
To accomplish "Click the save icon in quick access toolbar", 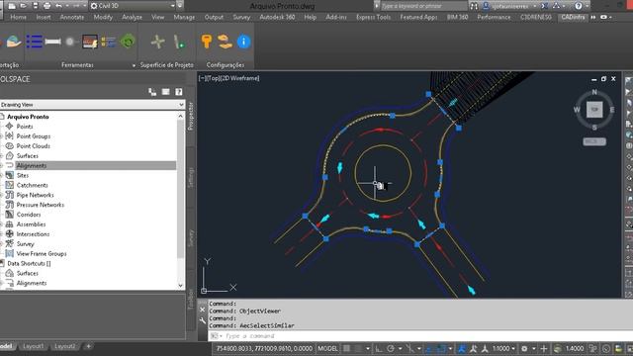I will [x=36, y=6].
